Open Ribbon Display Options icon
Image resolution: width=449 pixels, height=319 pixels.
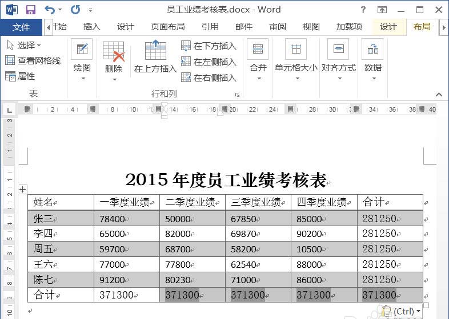tap(382, 10)
